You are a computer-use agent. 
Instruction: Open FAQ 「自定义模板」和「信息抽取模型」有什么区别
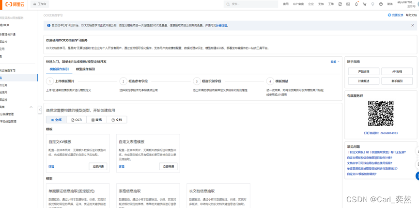point(376,152)
